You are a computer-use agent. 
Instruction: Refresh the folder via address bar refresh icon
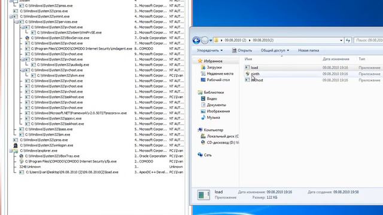click(348, 40)
